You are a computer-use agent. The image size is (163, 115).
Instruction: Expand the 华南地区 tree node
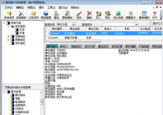click(8, 37)
